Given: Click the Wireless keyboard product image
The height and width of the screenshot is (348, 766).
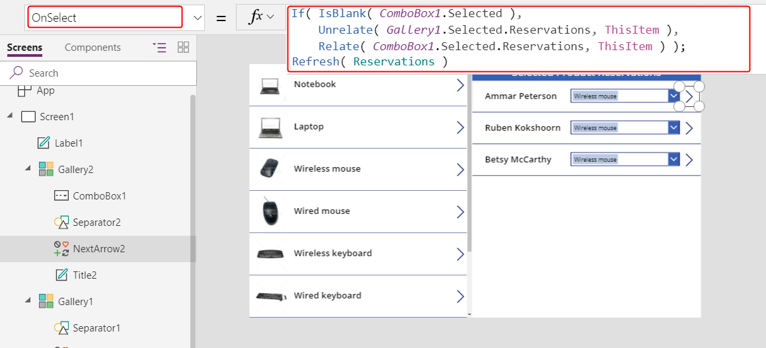Looking at the screenshot, I should pyautogui.click(x=270, y=254).
